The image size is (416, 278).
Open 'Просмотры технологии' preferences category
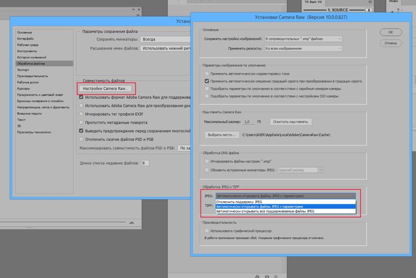(44, 132)
